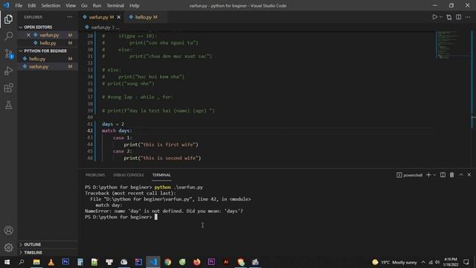Select hello.py under Open Editors
This screenshot has height=268, width=476.
(x=48, y=43)
